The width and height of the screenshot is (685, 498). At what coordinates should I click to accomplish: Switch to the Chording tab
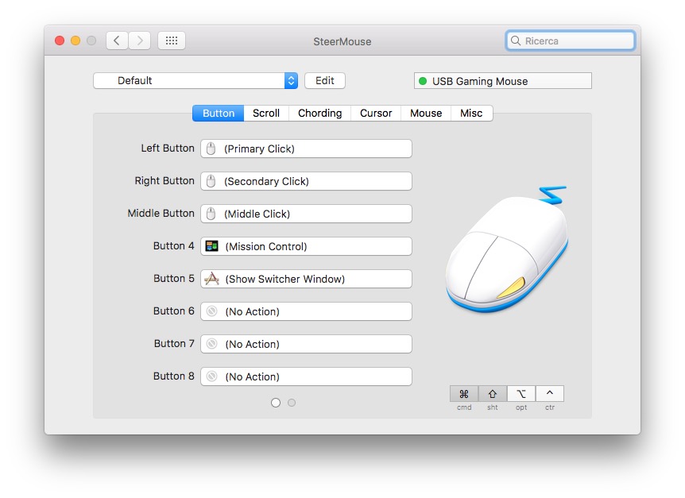click(x=319, y=113)
